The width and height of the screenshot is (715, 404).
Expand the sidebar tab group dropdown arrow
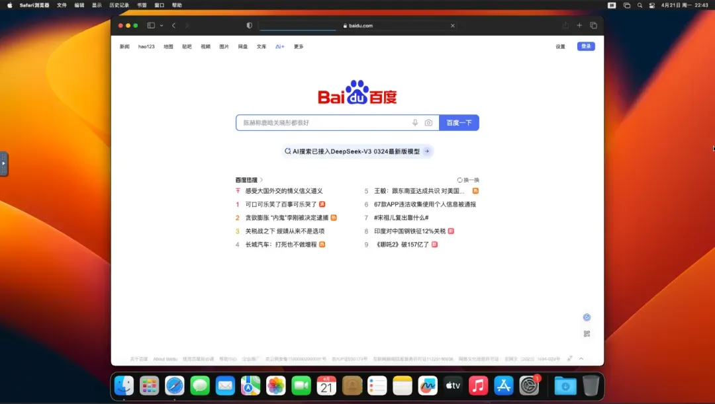click(162, 26)
